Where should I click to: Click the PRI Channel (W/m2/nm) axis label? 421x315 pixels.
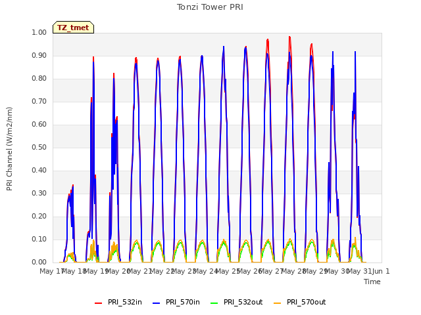9,149
